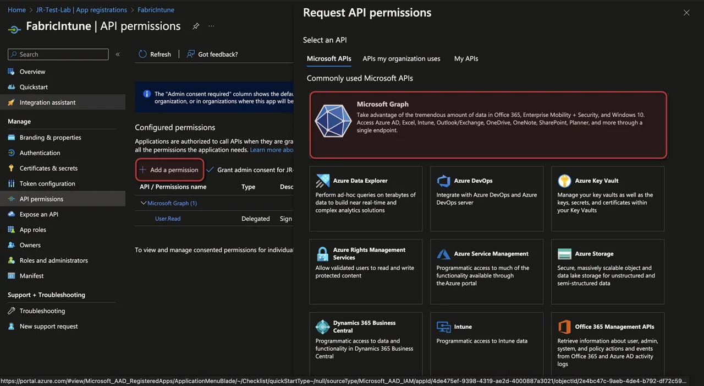This screenshot has width=704, height=386.
Task: Click the Authentication icon
Action: (11, 153)
